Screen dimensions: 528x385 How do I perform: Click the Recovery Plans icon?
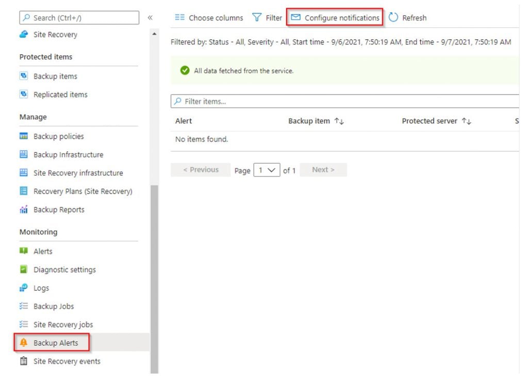[23, 191]
